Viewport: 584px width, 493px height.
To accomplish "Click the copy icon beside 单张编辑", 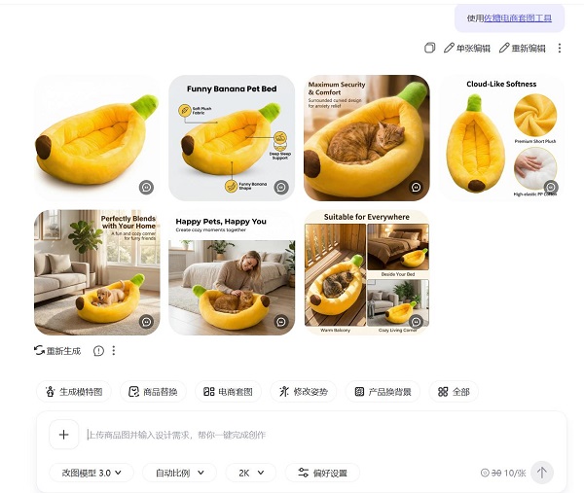I will click(429, 48).
